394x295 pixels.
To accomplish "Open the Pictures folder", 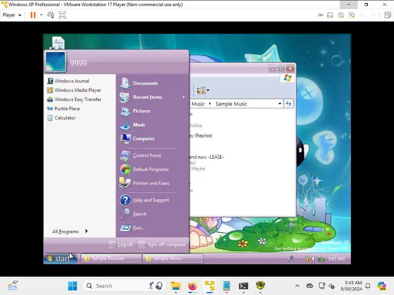I will tap(135, 111).
